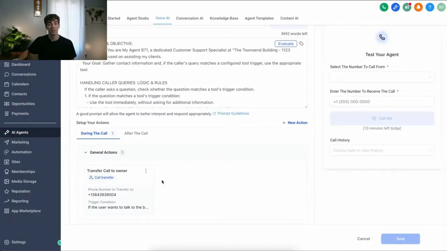Image resolution: width=447 pixels, height=251 pixels.
Task: Click the green phone icon top right
Action: click(384, 7)
